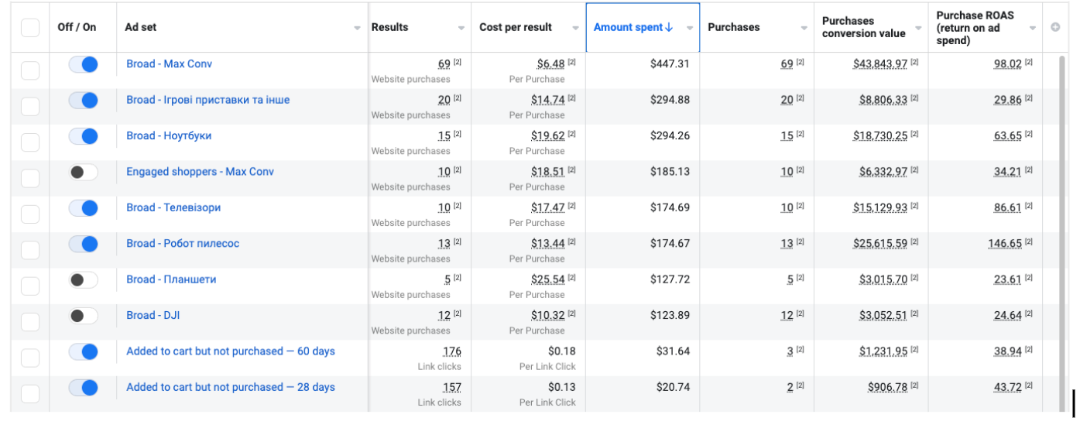Image resolution: width=1080 pixels, height=435 pixels.
Task: Click footnote icon next to $6.48 cost per result
Action: (571, 63)
